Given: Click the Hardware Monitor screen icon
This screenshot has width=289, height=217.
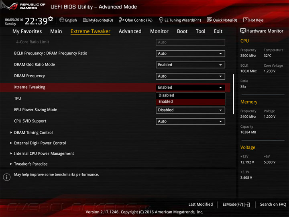Looking at the screenshot, I should [x=243, y=31].
